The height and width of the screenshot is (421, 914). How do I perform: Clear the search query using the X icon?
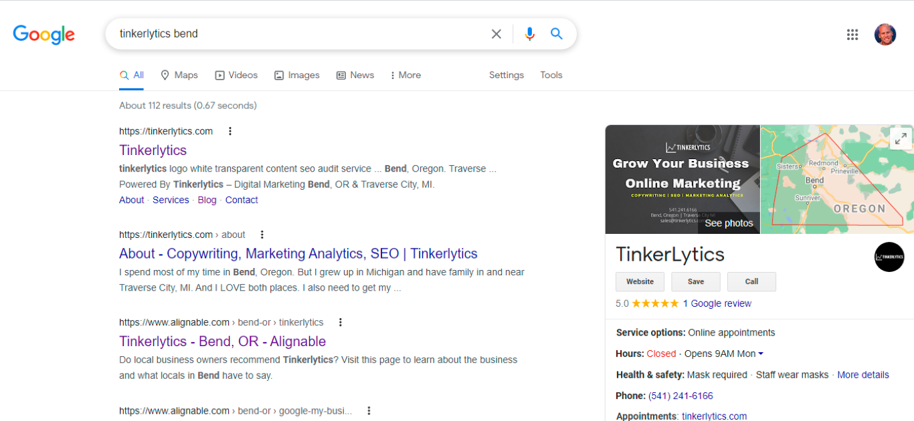point(496,33)
